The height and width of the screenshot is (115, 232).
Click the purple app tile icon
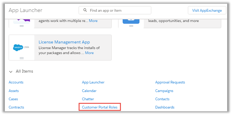point(22,20)
